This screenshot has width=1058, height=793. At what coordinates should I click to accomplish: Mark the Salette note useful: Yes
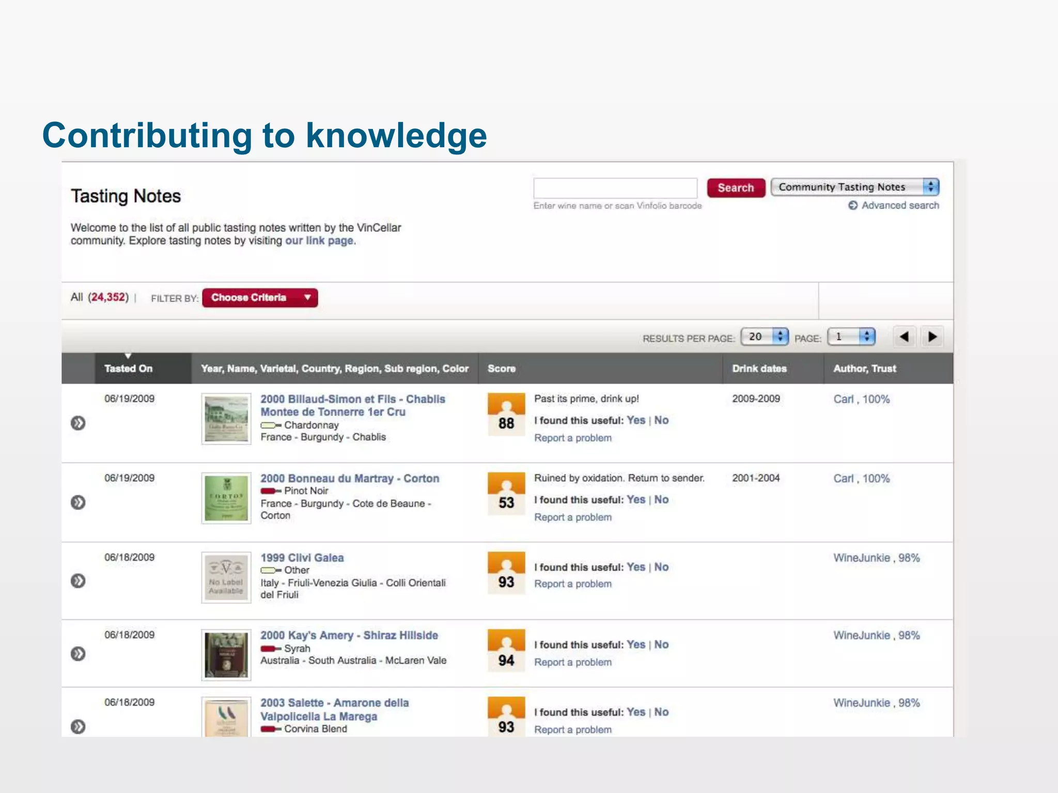pyautogui.click(x=636, y=712)
